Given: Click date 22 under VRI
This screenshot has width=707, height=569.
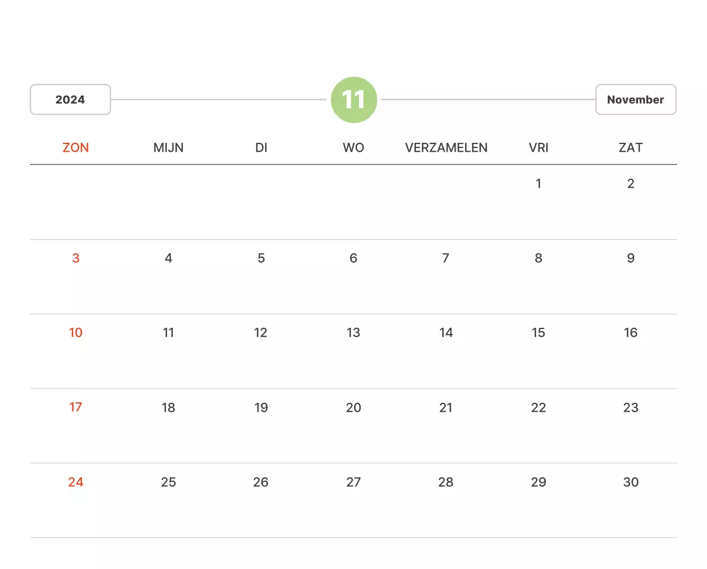Looking at the screenshot, I should click(539, 407).
